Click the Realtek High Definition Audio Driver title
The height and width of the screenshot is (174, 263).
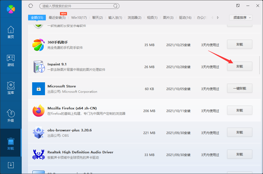[x=80, y=152]
